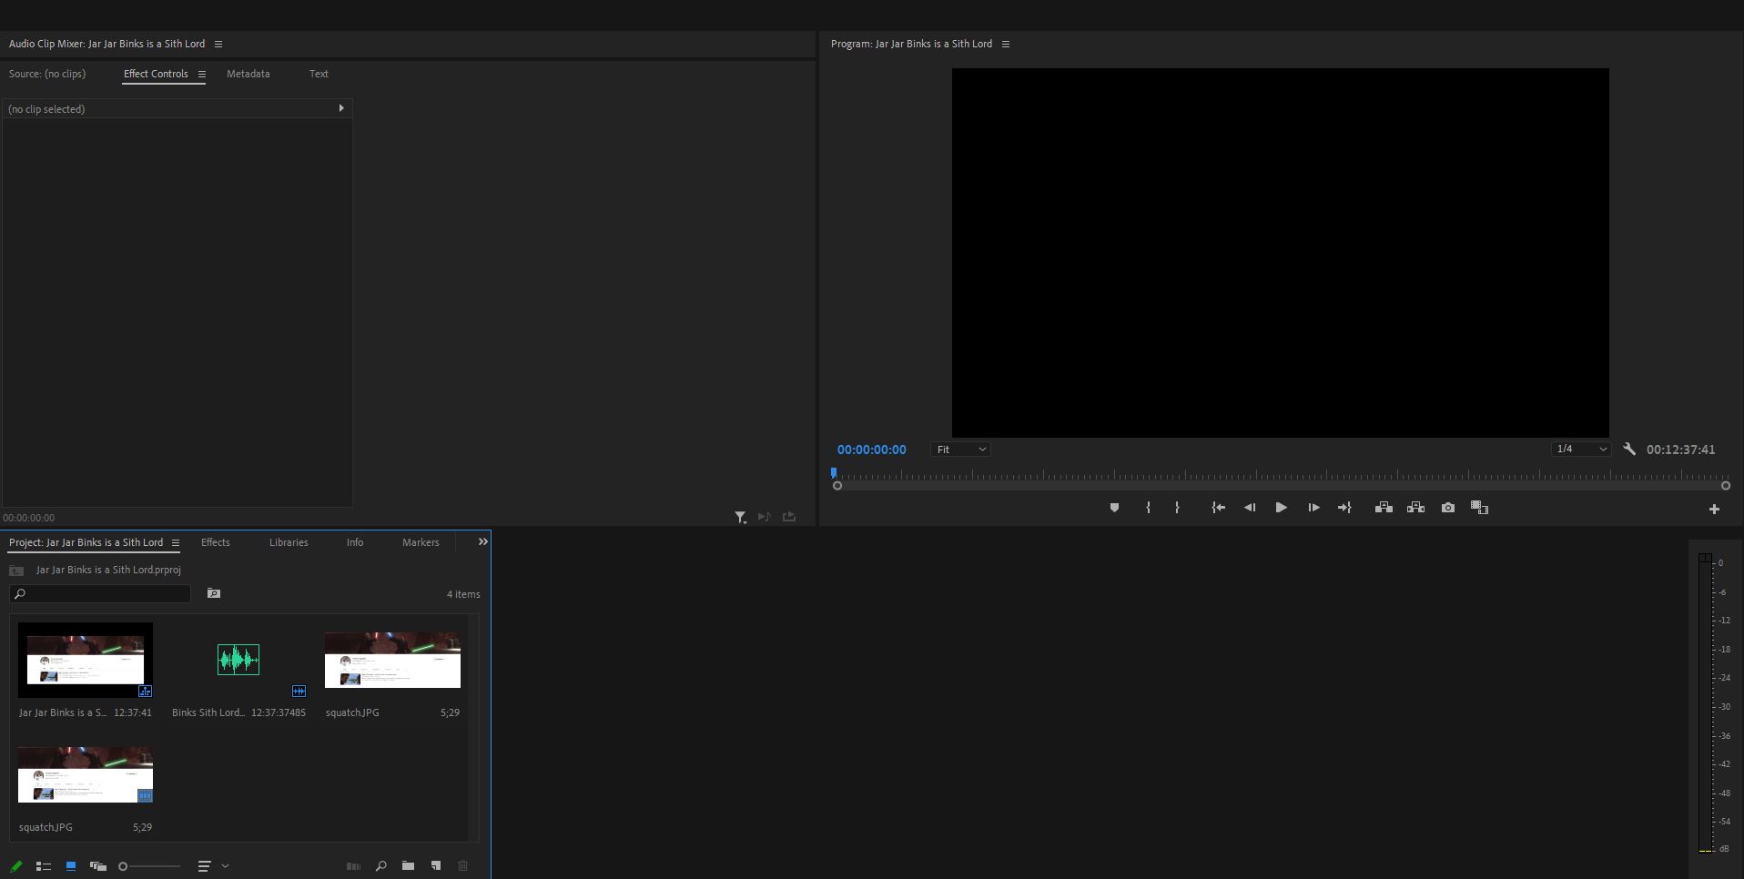Screen dimensions: 1744x879
Task: Click Go to In Point button
Action: tap(1217, 508)
